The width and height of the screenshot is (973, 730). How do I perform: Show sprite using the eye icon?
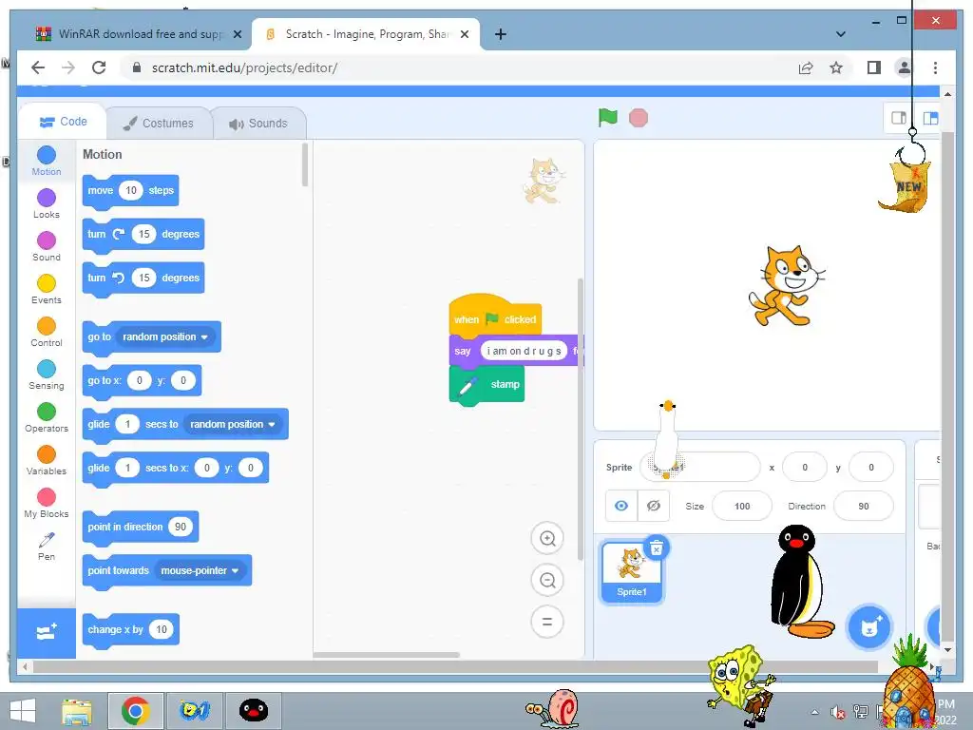click(x=621, y=506)
